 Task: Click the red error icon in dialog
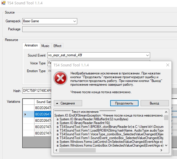[x=60, y=78]
